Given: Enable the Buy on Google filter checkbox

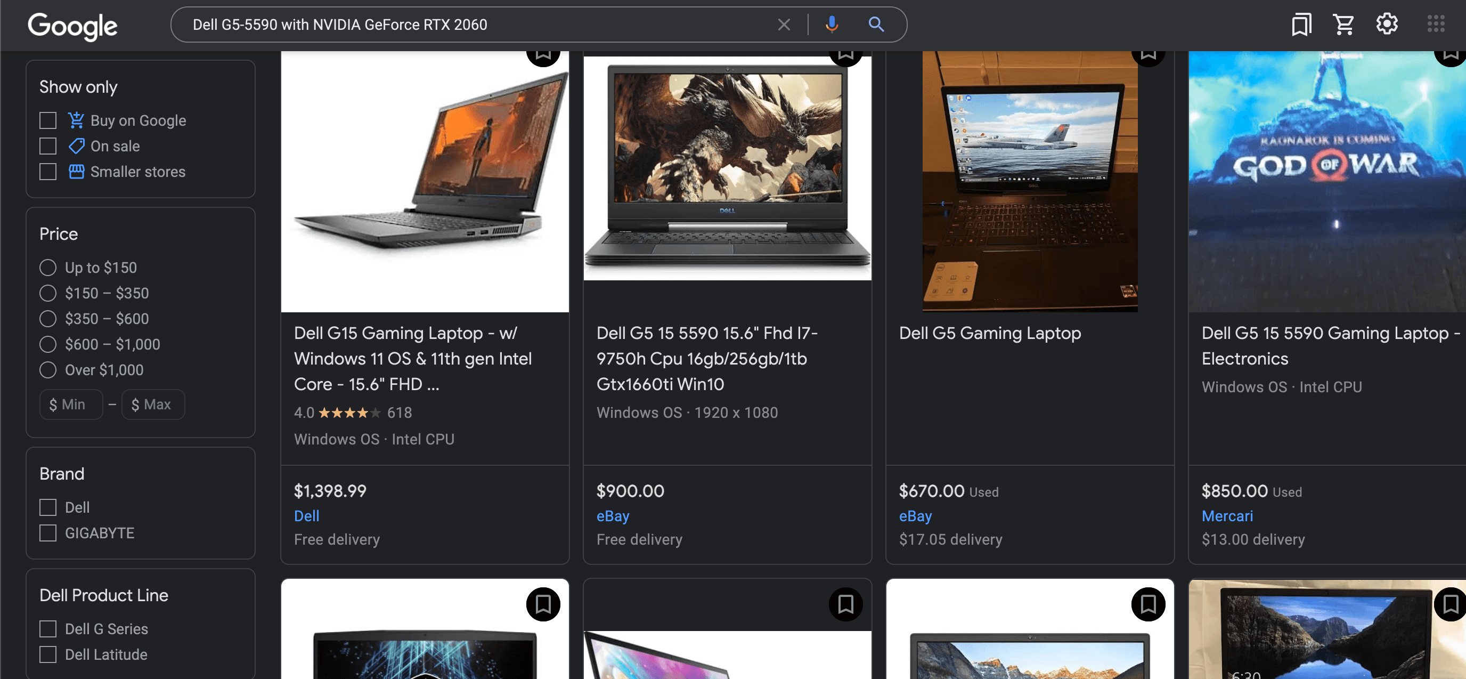Looking at the screenshot, I should pos(48,120).
